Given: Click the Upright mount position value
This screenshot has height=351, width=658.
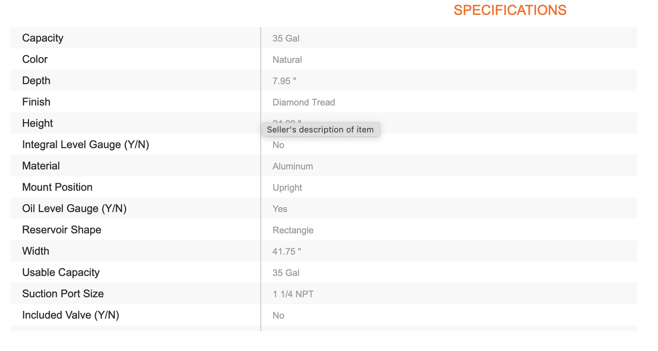Looking at the screenshot, I should click(x=287, y=188).
